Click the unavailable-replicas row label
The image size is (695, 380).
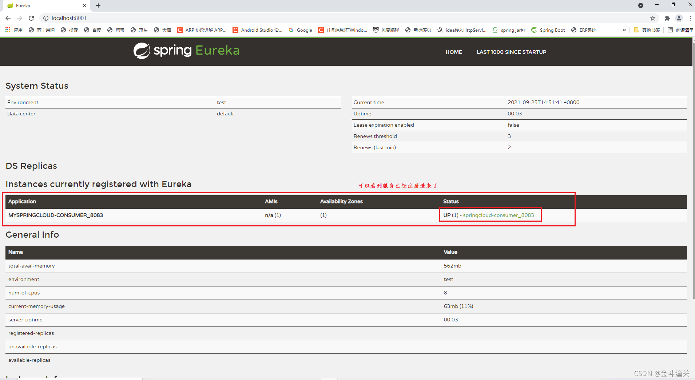[32, 347]
